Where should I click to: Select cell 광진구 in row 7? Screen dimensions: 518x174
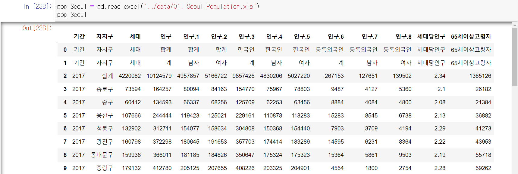tap(105, 142)
